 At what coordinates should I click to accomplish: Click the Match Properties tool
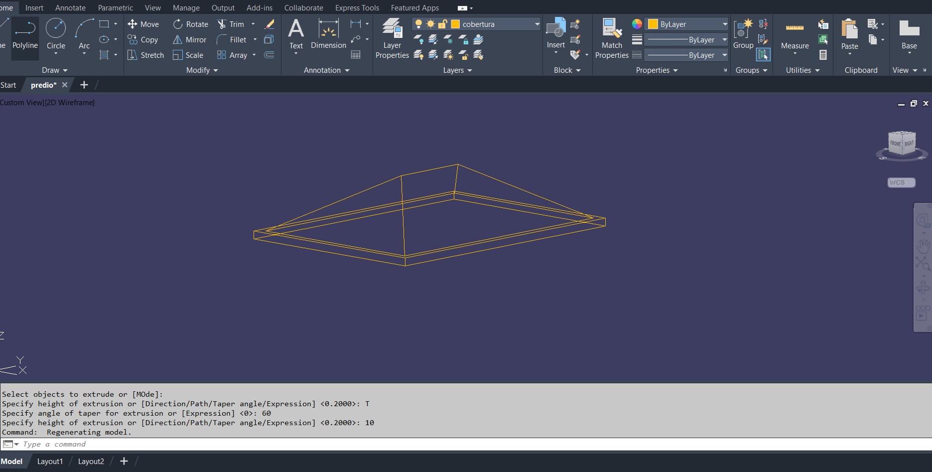click(x=612, y=38)
